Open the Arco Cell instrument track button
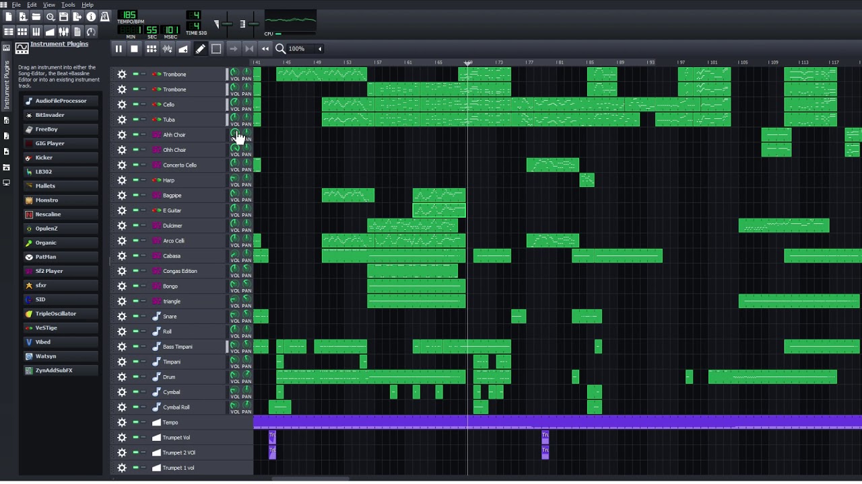 [188, 241]
